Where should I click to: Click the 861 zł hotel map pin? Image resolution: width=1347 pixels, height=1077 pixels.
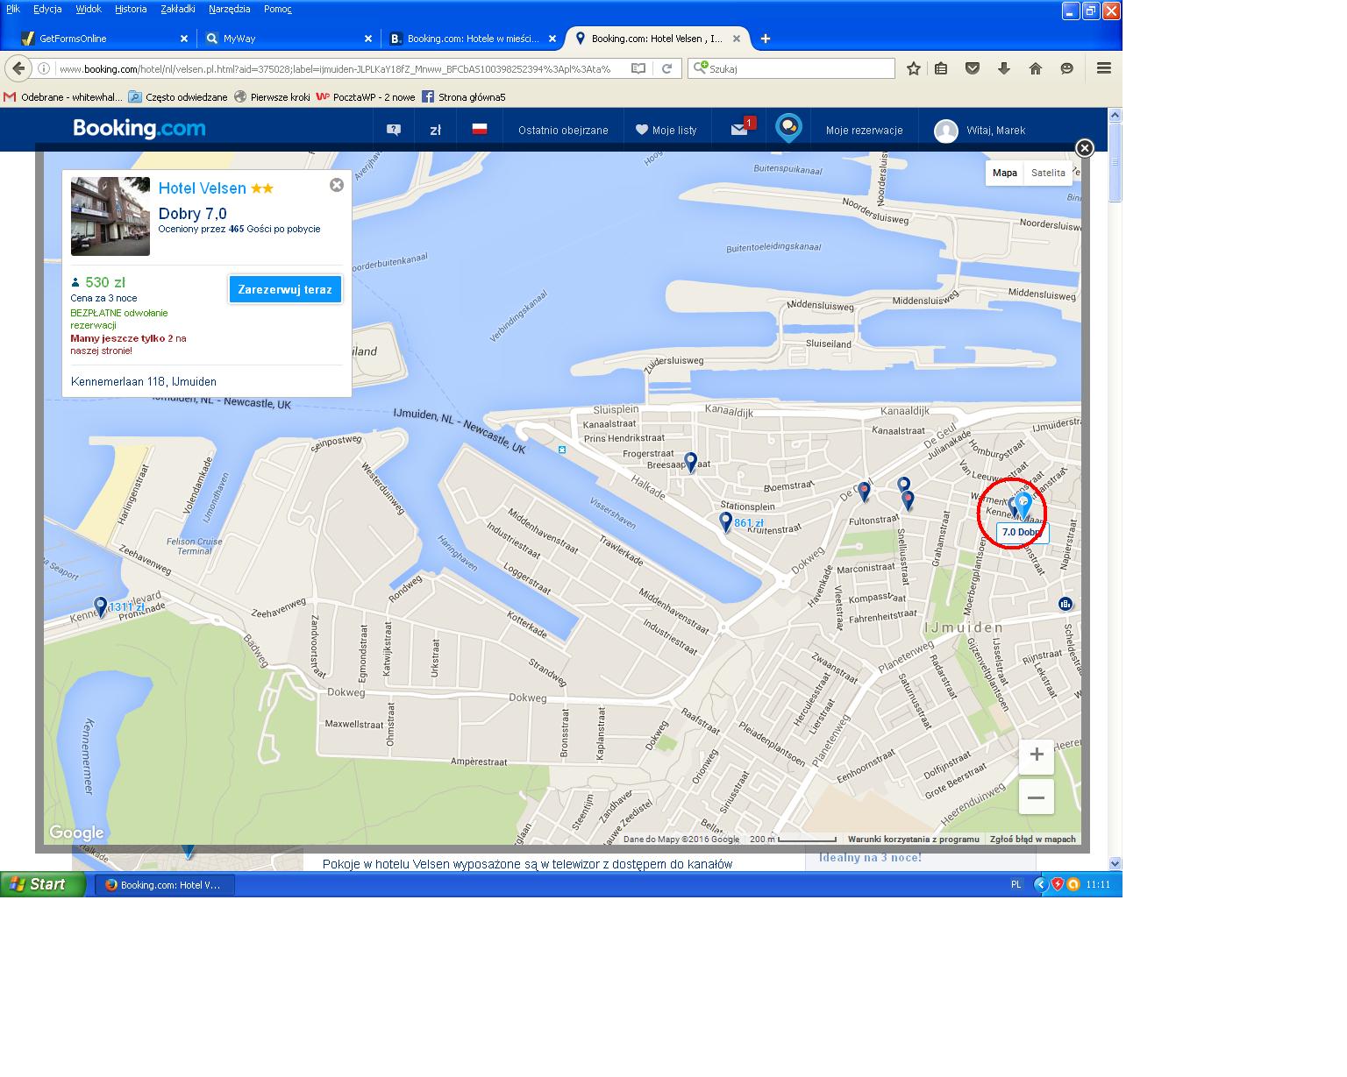[x=725, y=521]
